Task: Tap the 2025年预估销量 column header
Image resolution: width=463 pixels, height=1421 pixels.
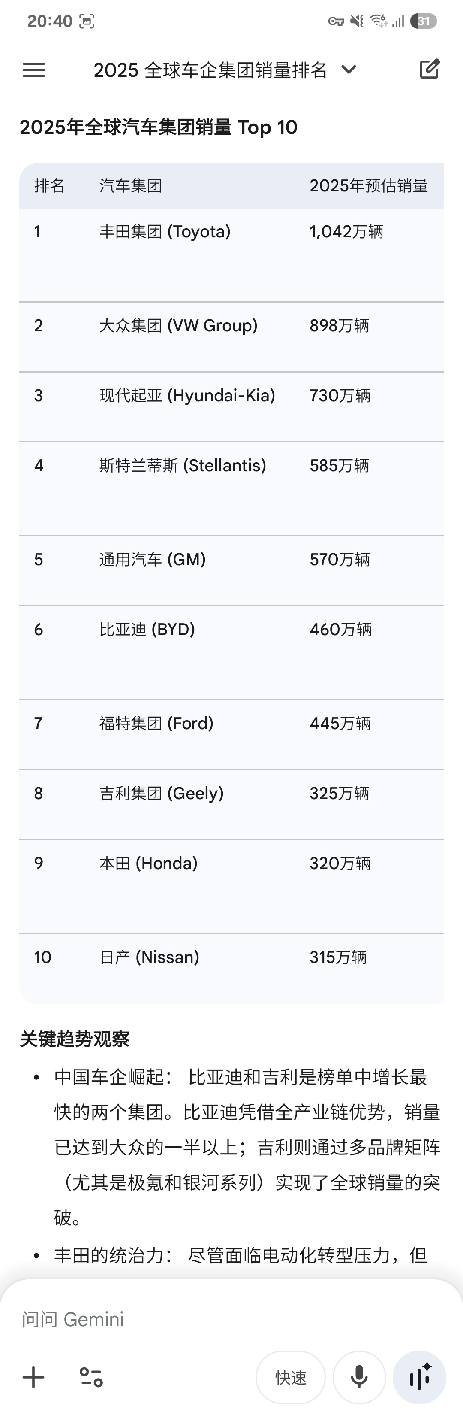Action: (x=370, y=186)
